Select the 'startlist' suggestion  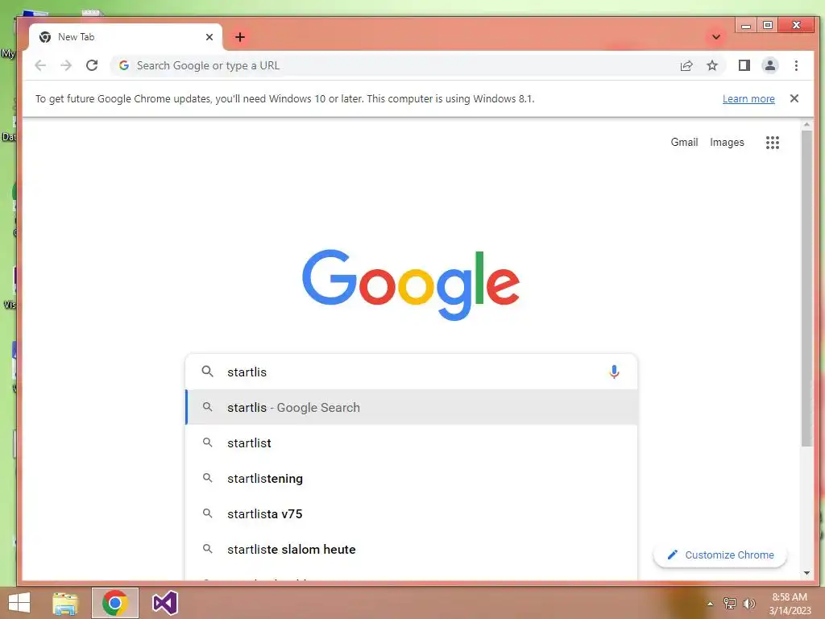(x=412, y=442)
